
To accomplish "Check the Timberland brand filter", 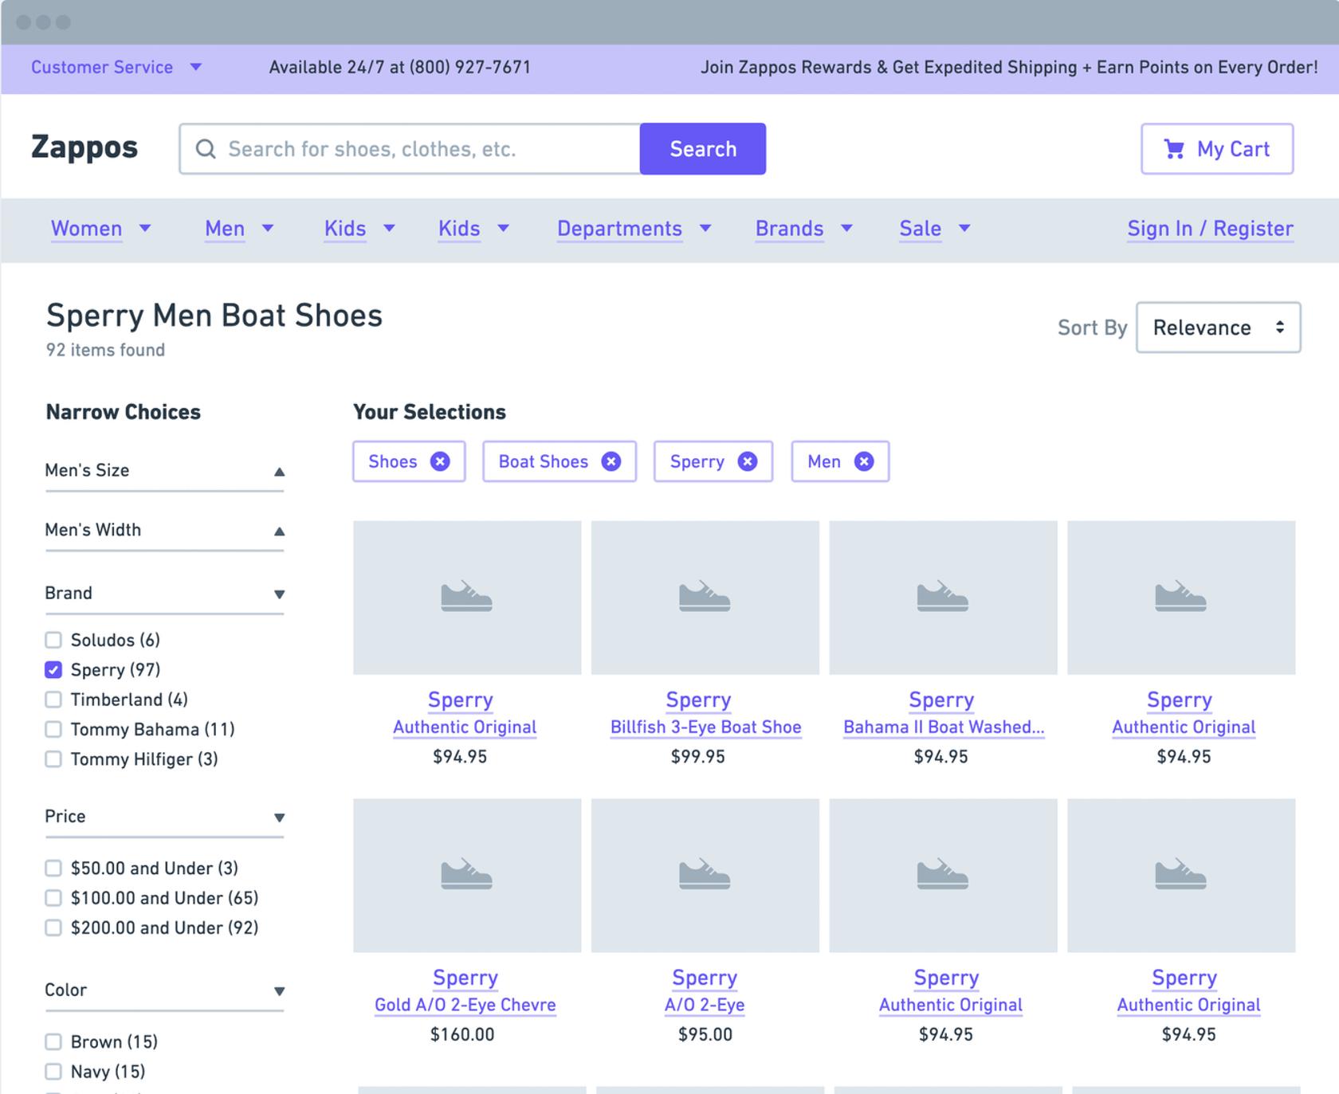I will [53, 700].
